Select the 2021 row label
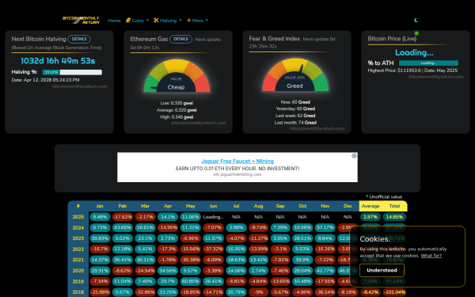Image resolution: width=475 pixels, height=297 pixels. (78, 260)
